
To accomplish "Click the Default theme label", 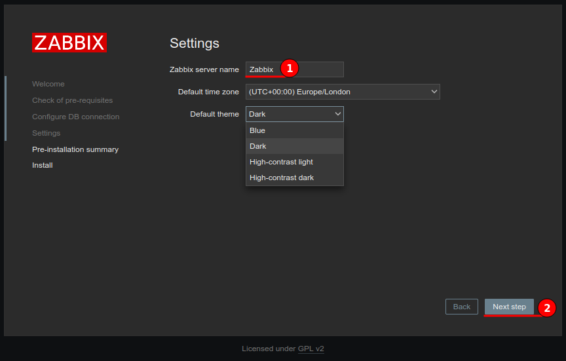I will coord(214,114).
